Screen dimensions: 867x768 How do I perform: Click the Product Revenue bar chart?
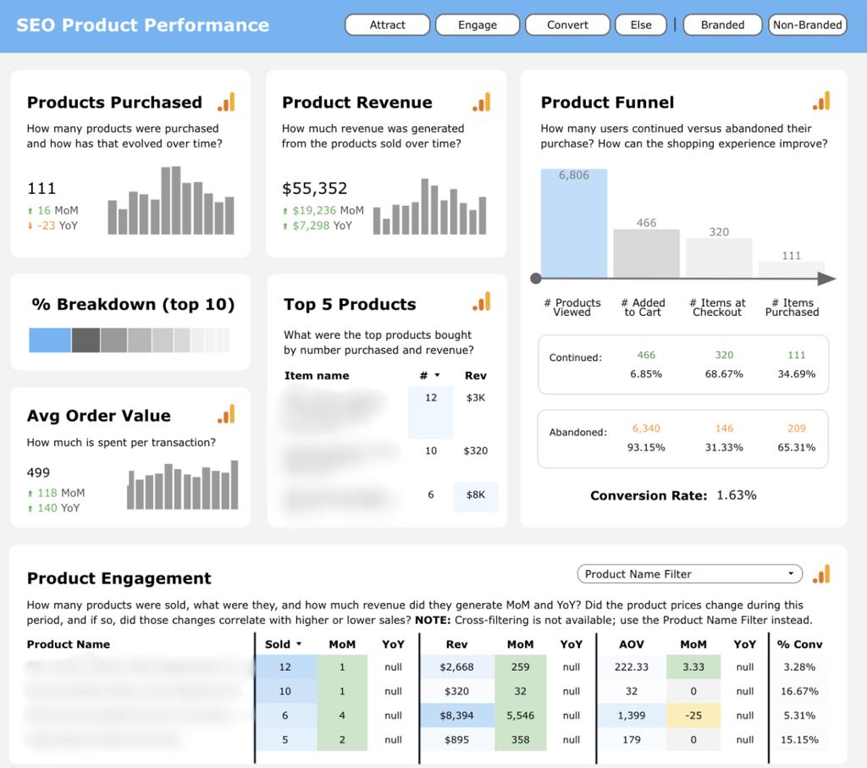(x=429, y=207)
